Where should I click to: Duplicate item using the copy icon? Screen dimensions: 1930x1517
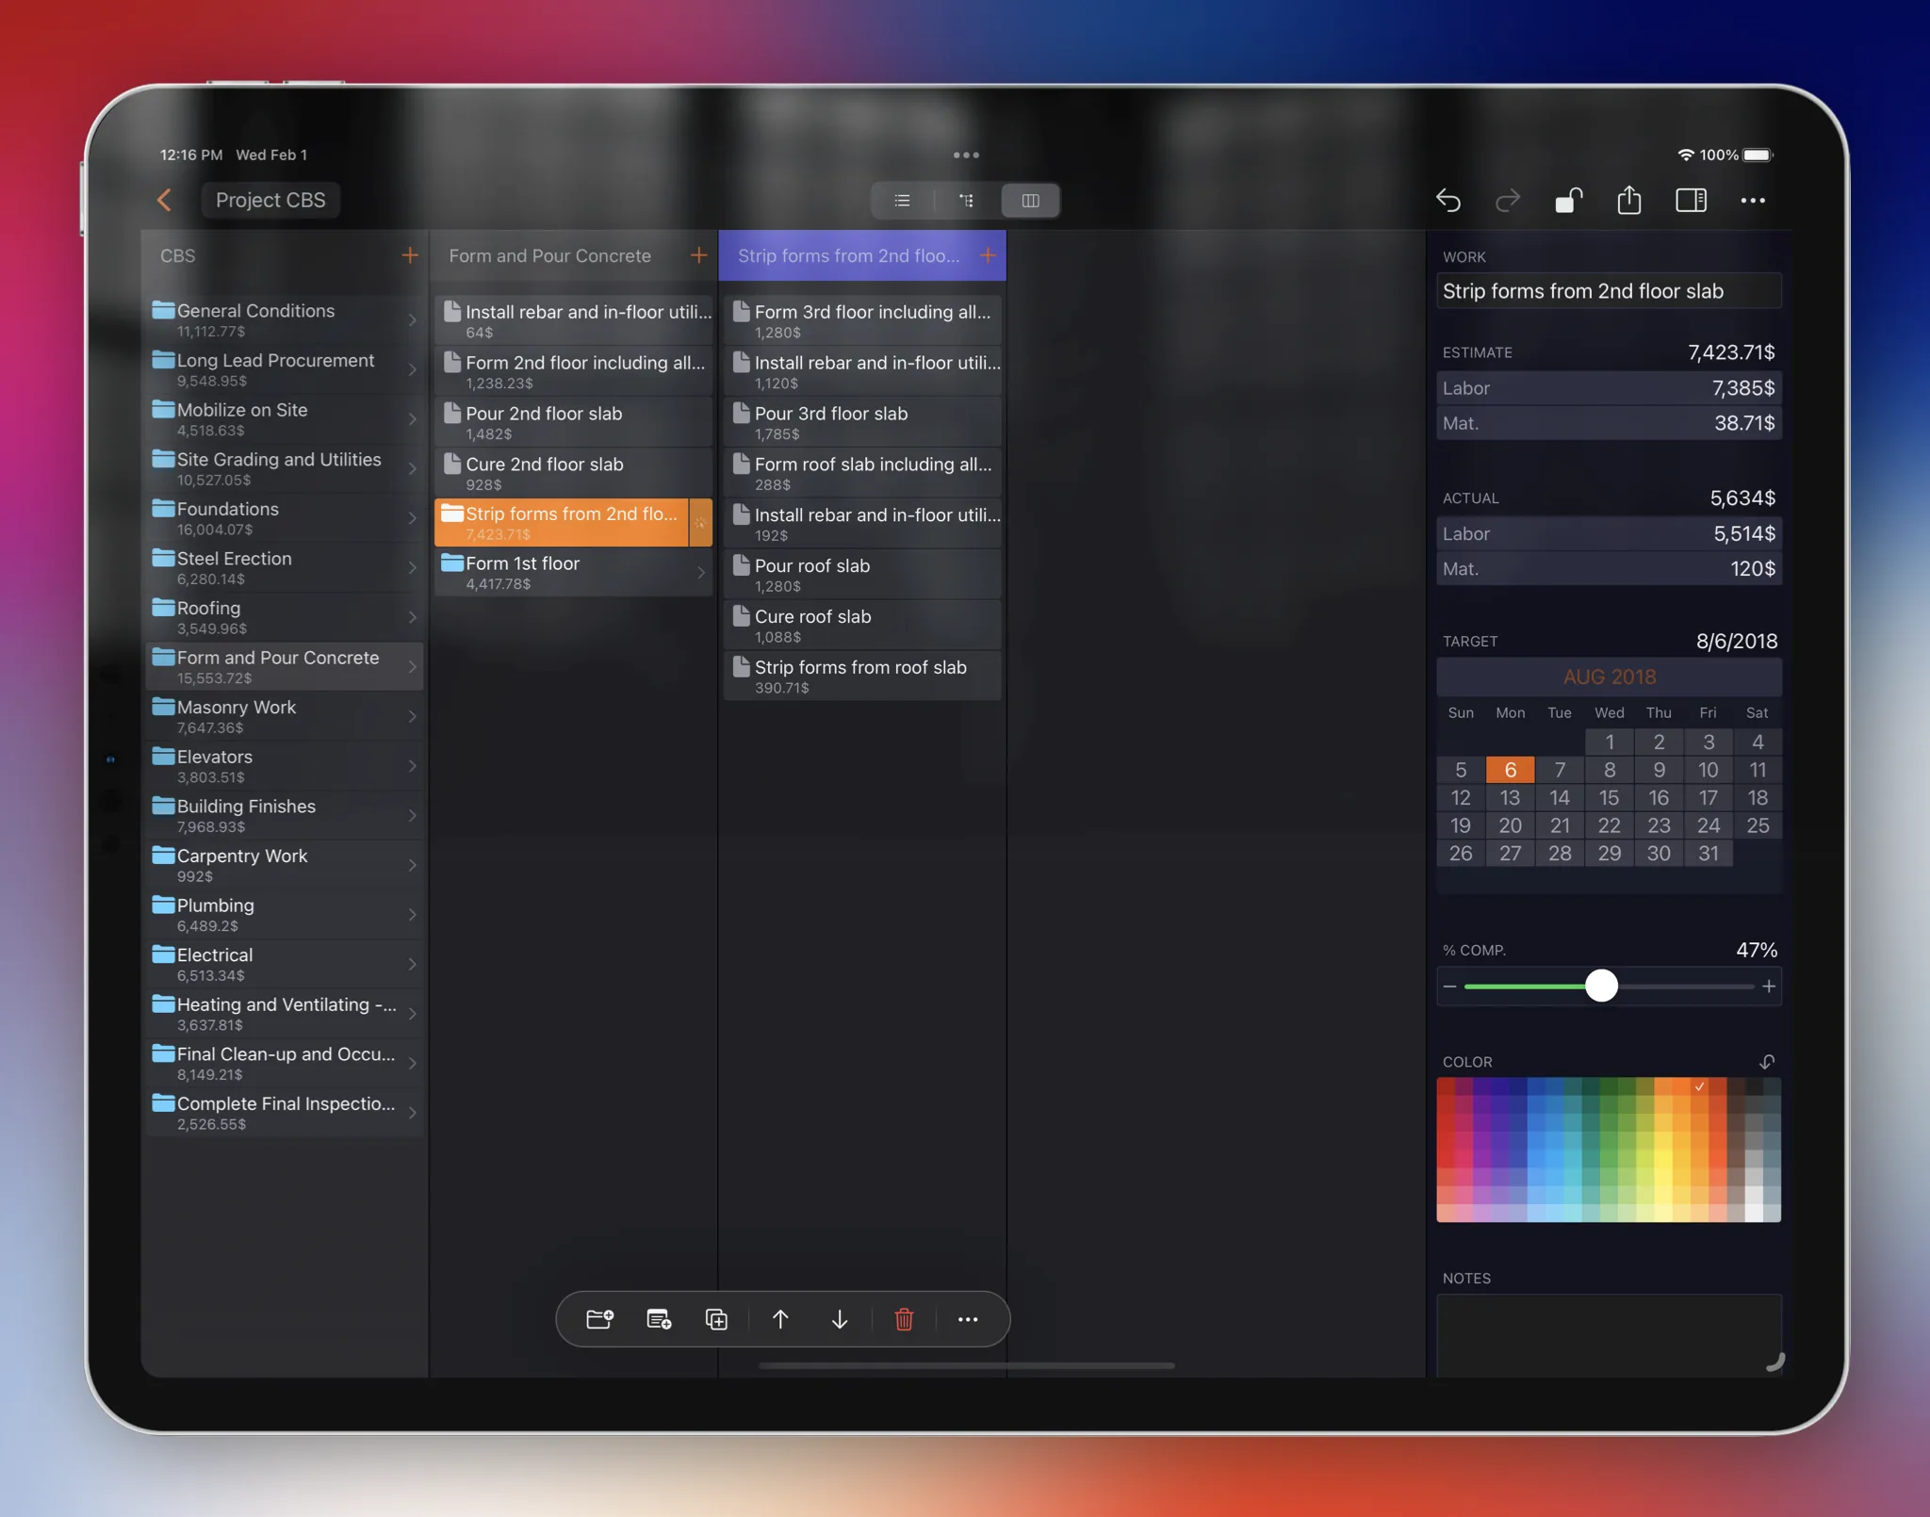click(x=716, y=1319)
